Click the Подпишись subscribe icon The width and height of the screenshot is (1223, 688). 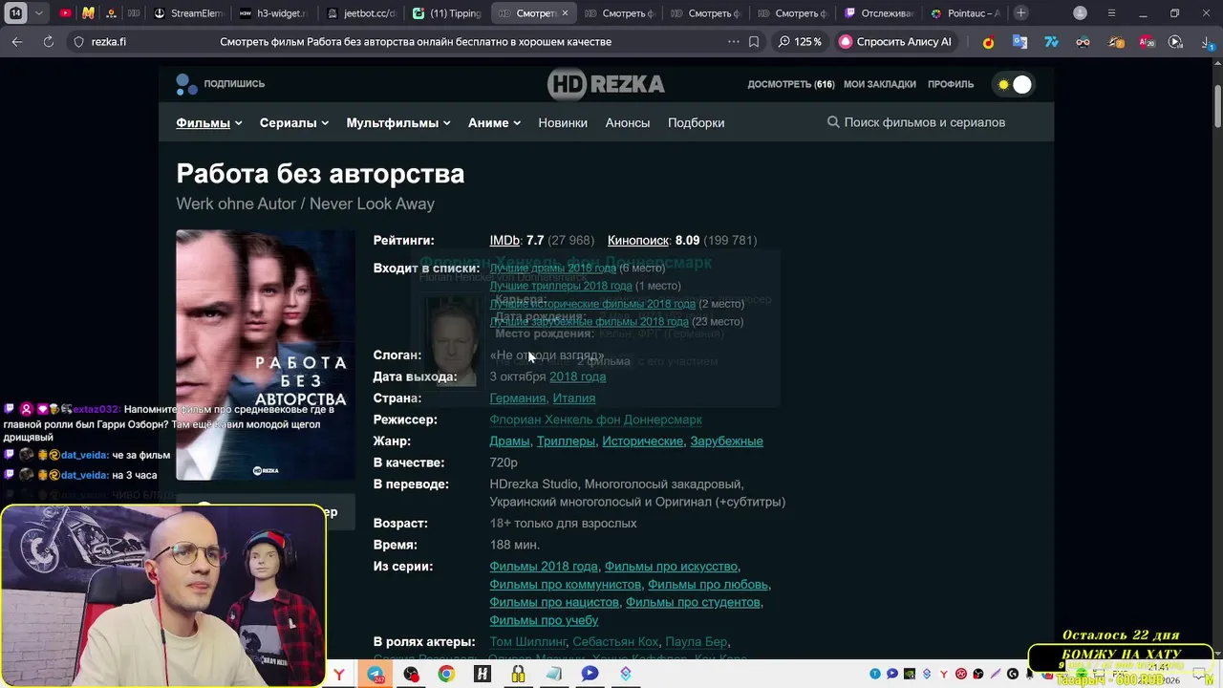click(x=186, y=84)
